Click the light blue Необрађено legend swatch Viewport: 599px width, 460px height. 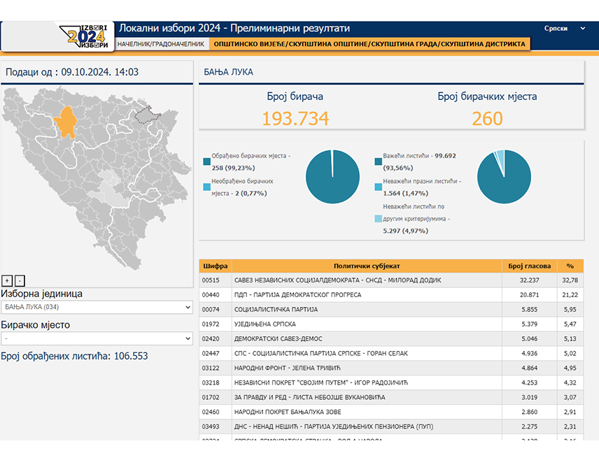click(207, 187)
